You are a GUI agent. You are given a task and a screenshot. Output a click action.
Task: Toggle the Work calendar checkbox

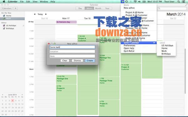tap(4, 19)
